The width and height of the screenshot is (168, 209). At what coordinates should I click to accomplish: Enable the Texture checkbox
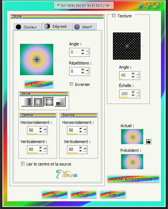point(114,15)
